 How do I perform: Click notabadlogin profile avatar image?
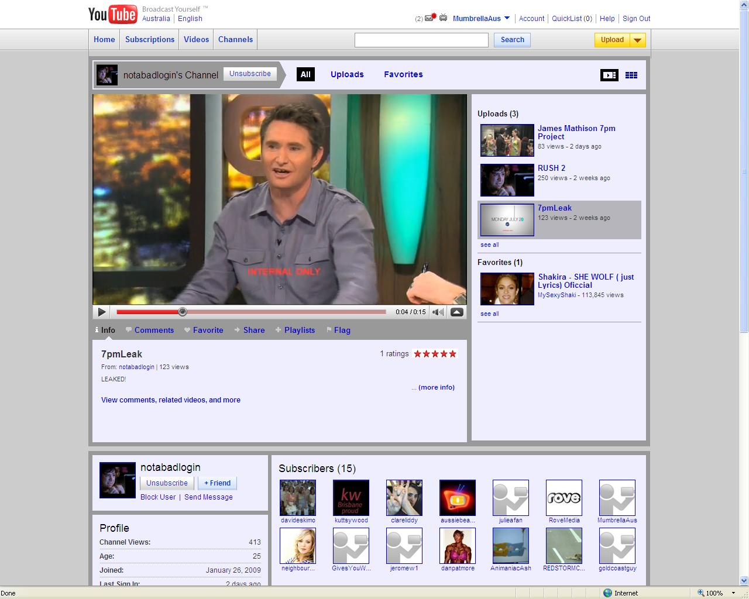click(x=118, y=480)
